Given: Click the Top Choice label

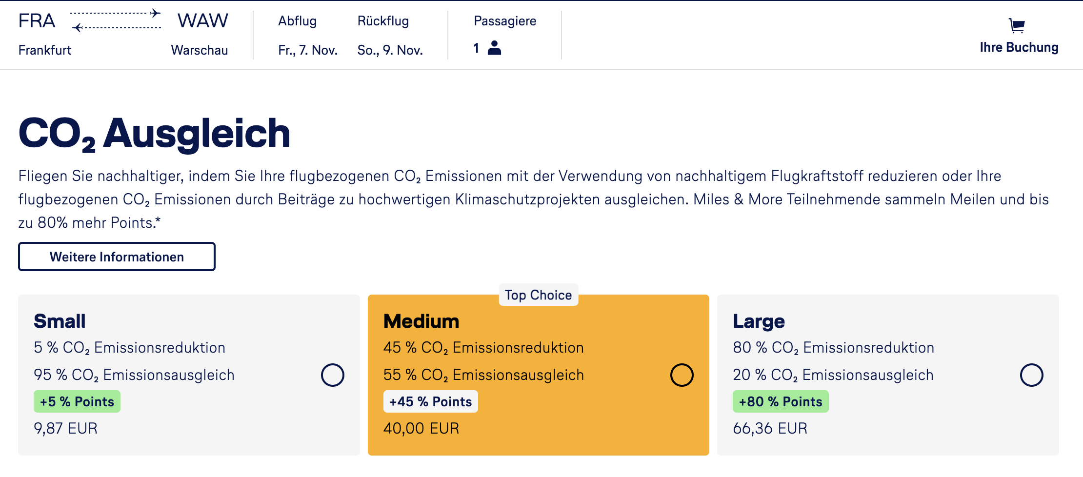Looking at the screenshot, I should pyautogui.click(x=538, y=295).
